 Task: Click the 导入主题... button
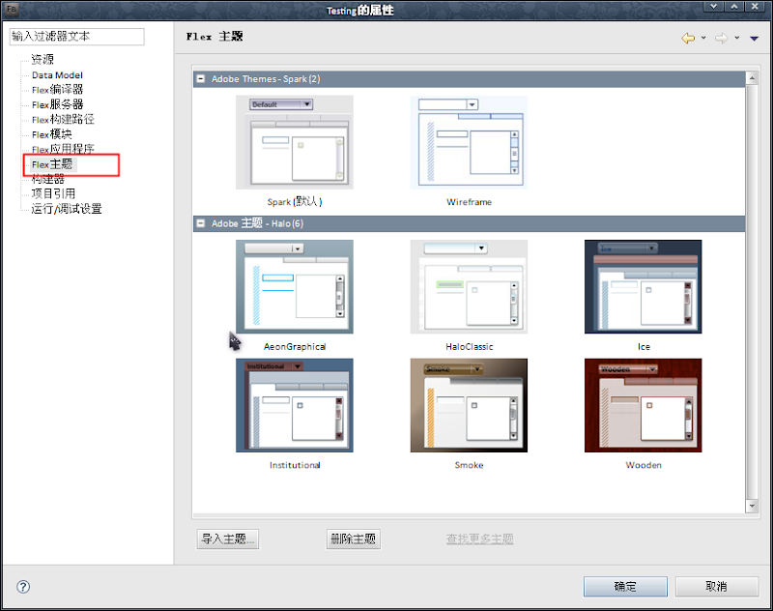[228, 539]
